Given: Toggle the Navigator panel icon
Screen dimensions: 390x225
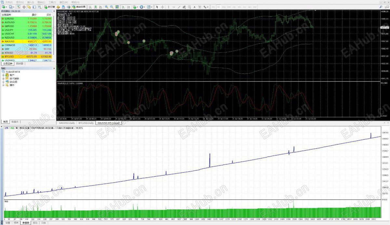Looking at the screenshot, I should pyautogui.click(x=29, y=7).
